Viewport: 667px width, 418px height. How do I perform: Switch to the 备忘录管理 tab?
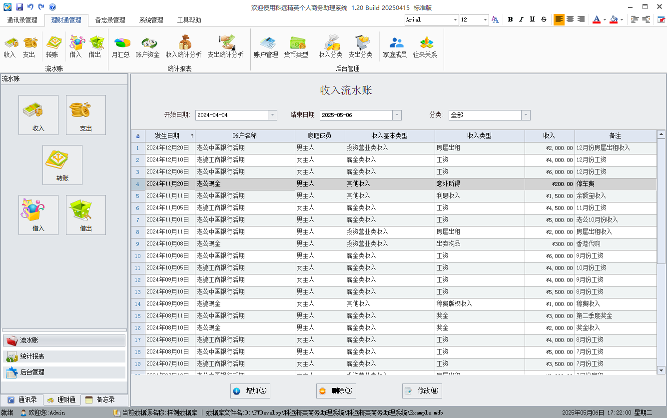tap(110, 20)
